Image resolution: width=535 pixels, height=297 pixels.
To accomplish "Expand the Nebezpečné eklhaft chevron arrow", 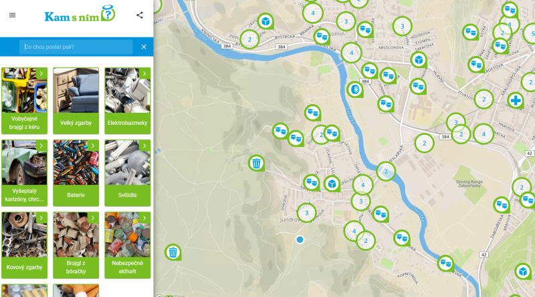I will (x=144, y=218).
